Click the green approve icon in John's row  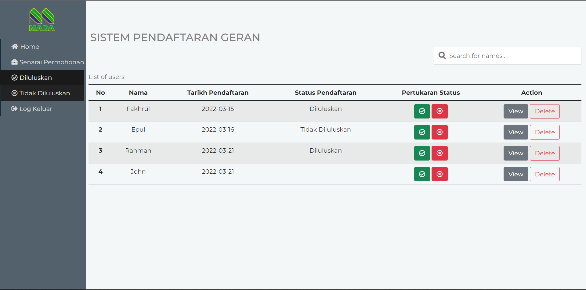coord(422,174)
